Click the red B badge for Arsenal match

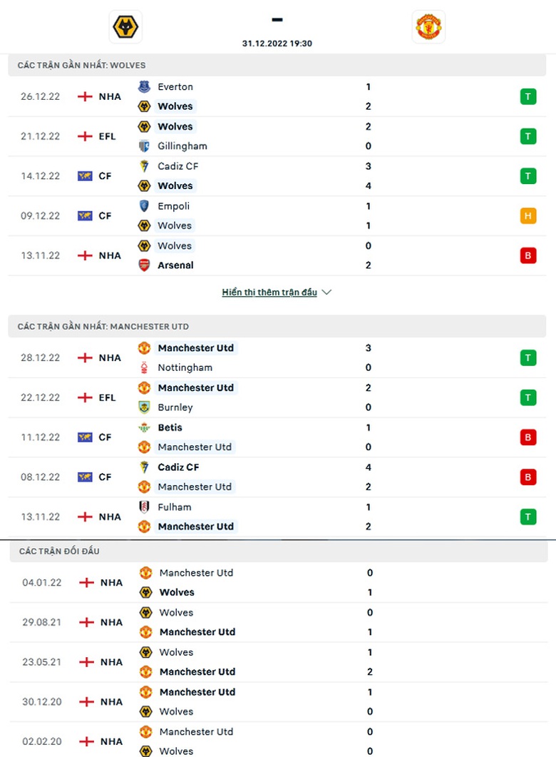[x=528, y=255]
